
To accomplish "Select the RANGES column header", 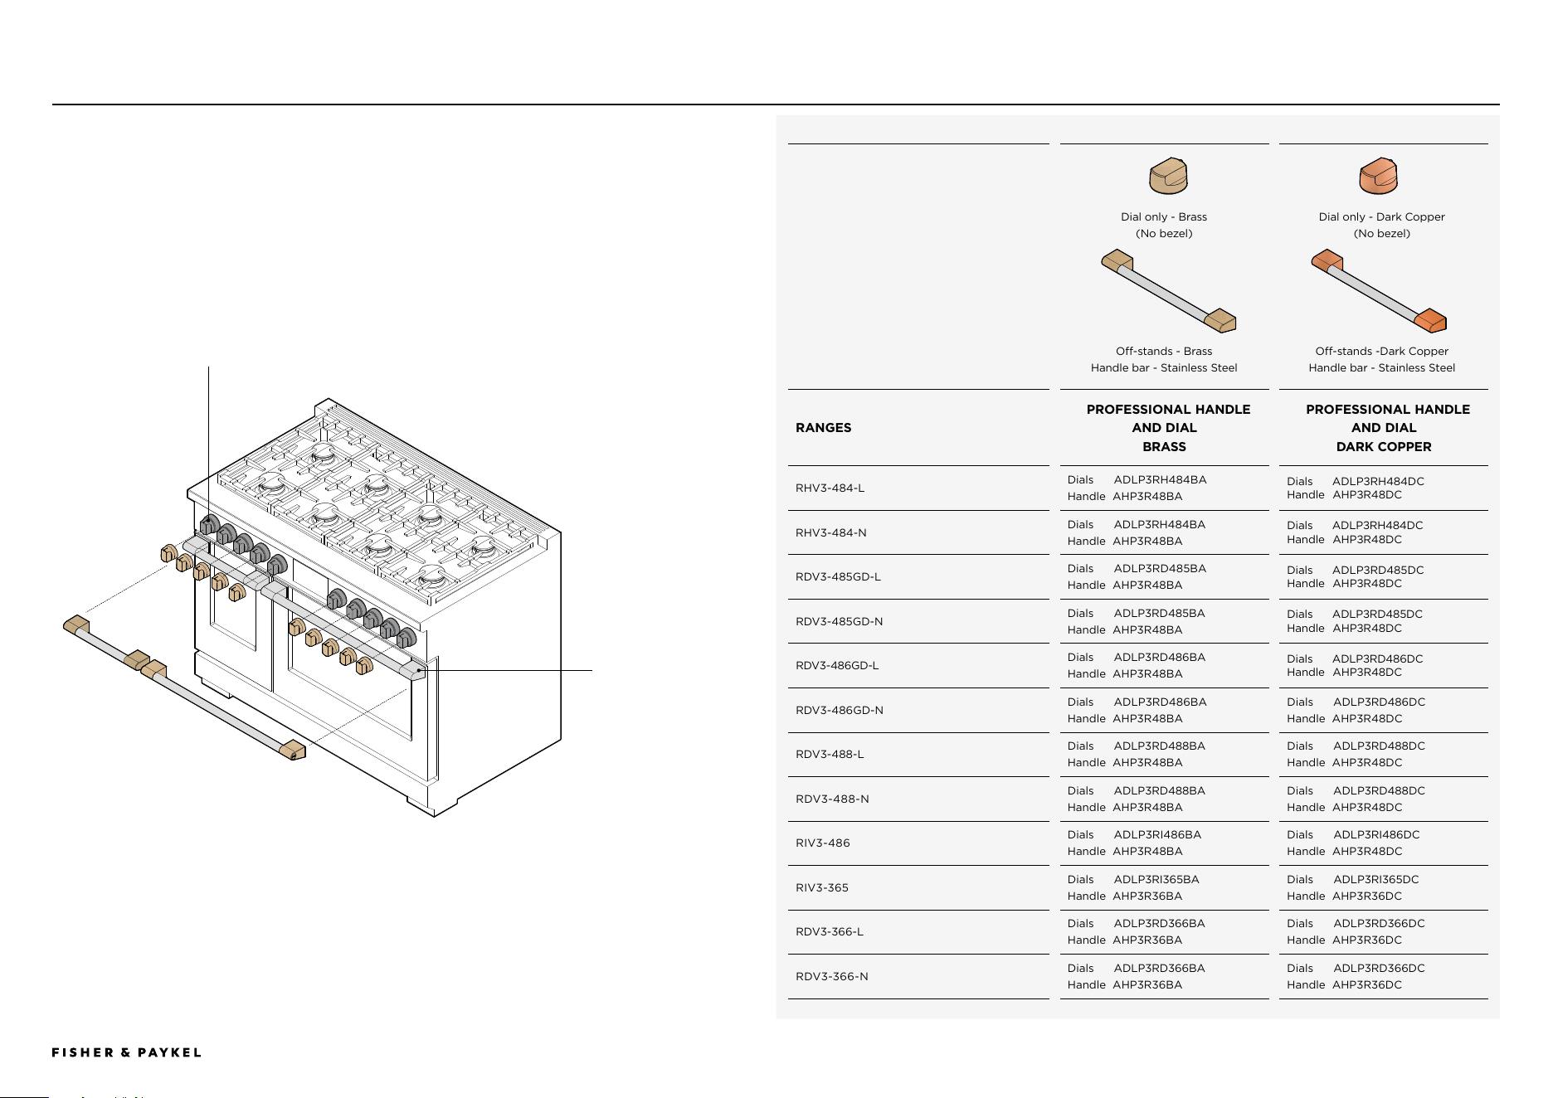I will pyautogui.click(x=823, y=428).
